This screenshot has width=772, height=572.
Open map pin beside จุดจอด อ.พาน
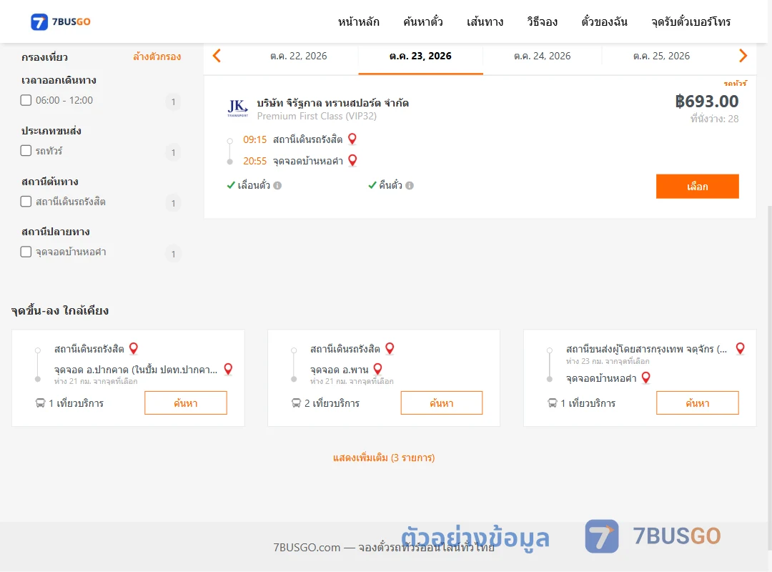tap(377, 368)
